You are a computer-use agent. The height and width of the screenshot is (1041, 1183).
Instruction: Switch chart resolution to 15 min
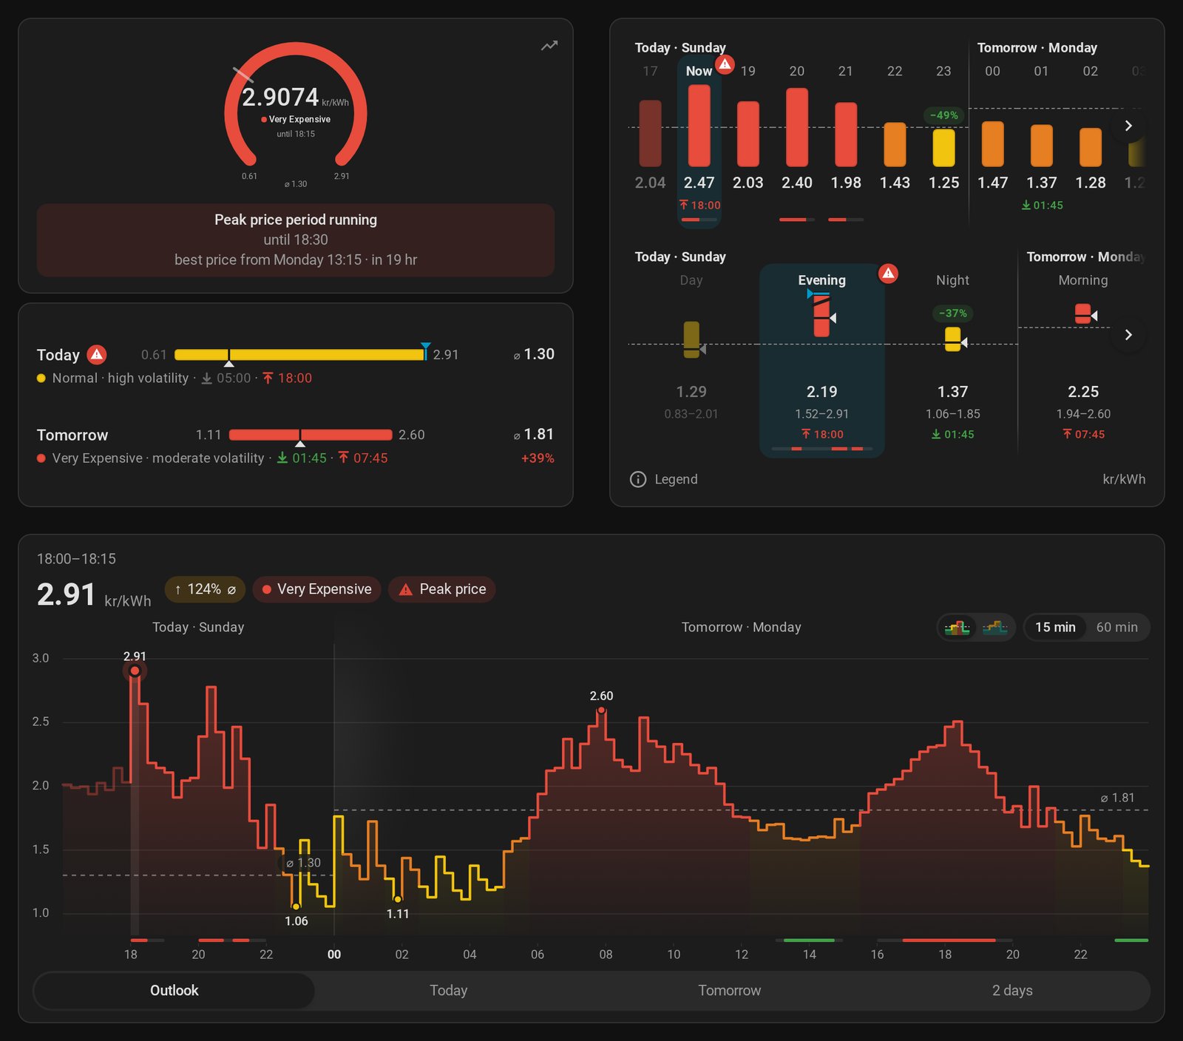1055,628
